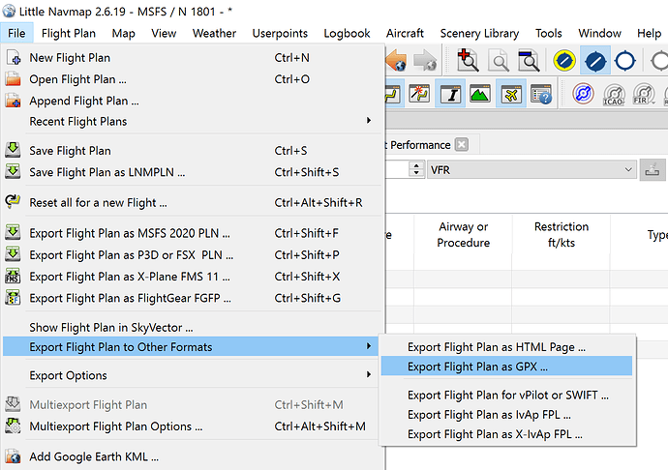Open the elevation profile window icon
Screen dimensions: 668x470
[x=479, y=95]
